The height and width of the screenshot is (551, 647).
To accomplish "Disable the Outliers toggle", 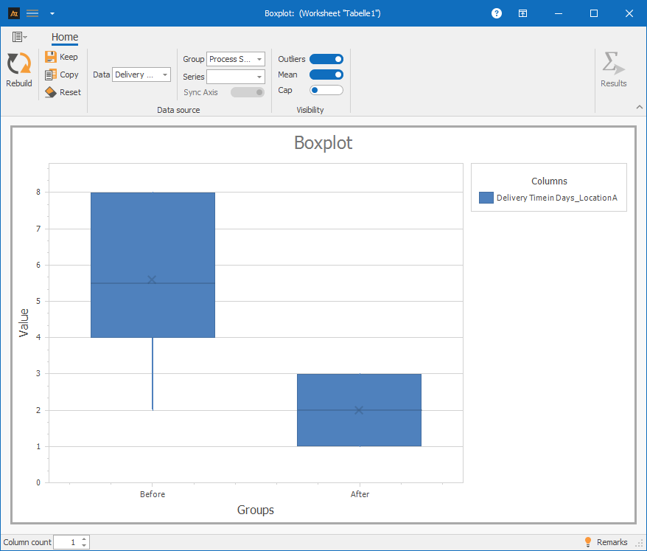I will coord(326,59).
